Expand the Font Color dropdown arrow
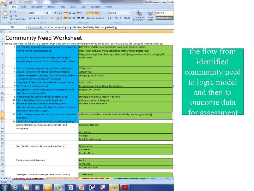This screenshot has width=254, height=191. point(60,18)
